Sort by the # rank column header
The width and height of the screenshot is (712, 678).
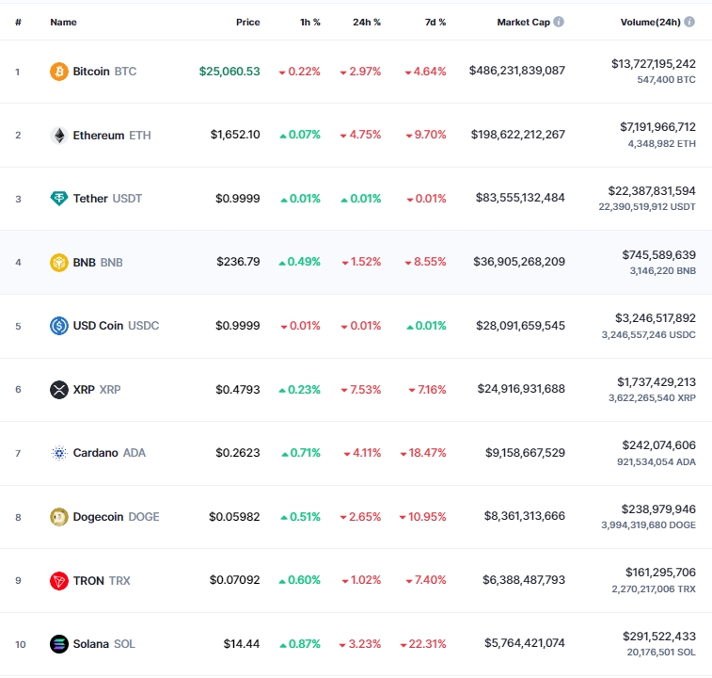[x=18, y=22]
